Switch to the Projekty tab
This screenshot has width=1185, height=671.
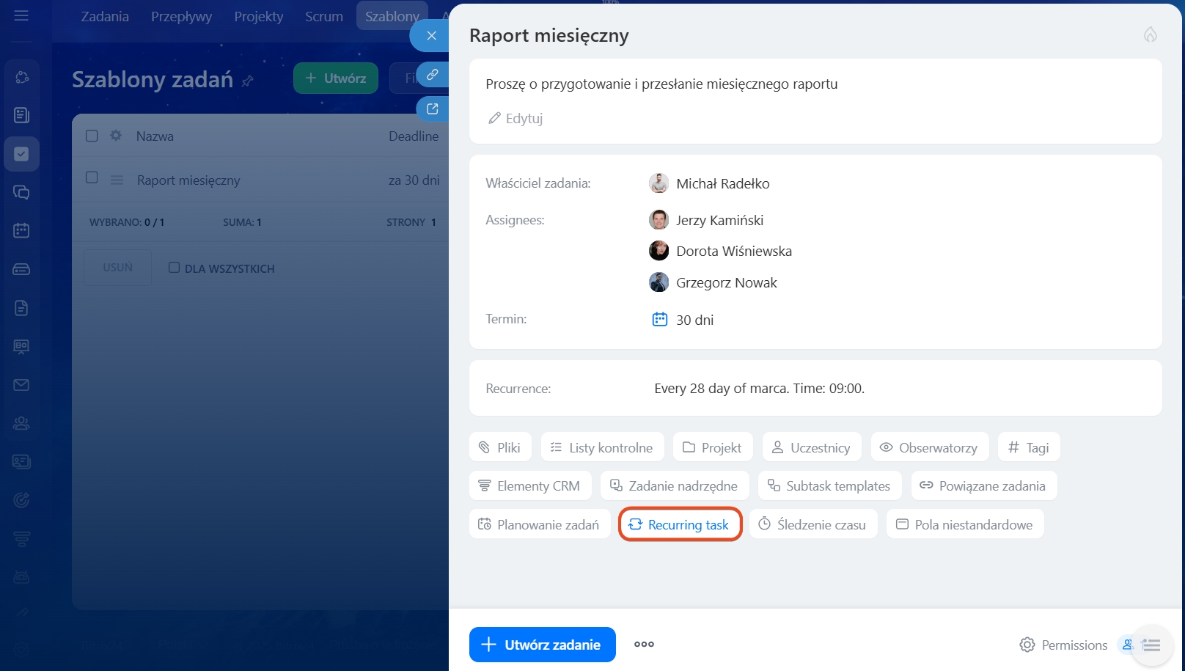258,16
